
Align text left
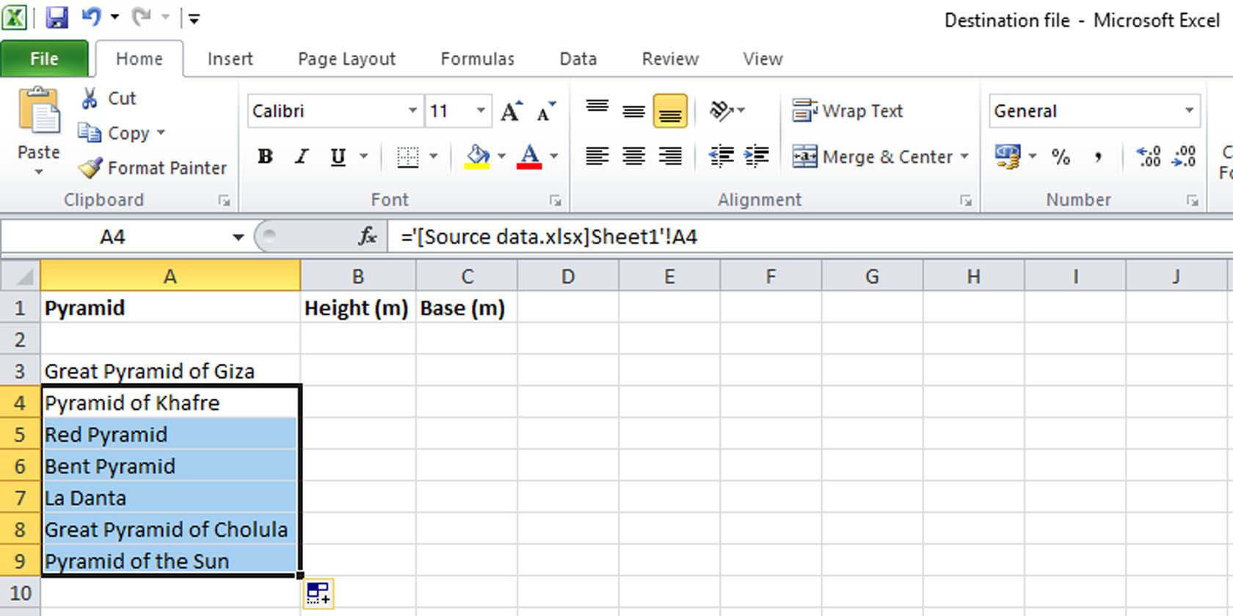click(x=597, y=156)
